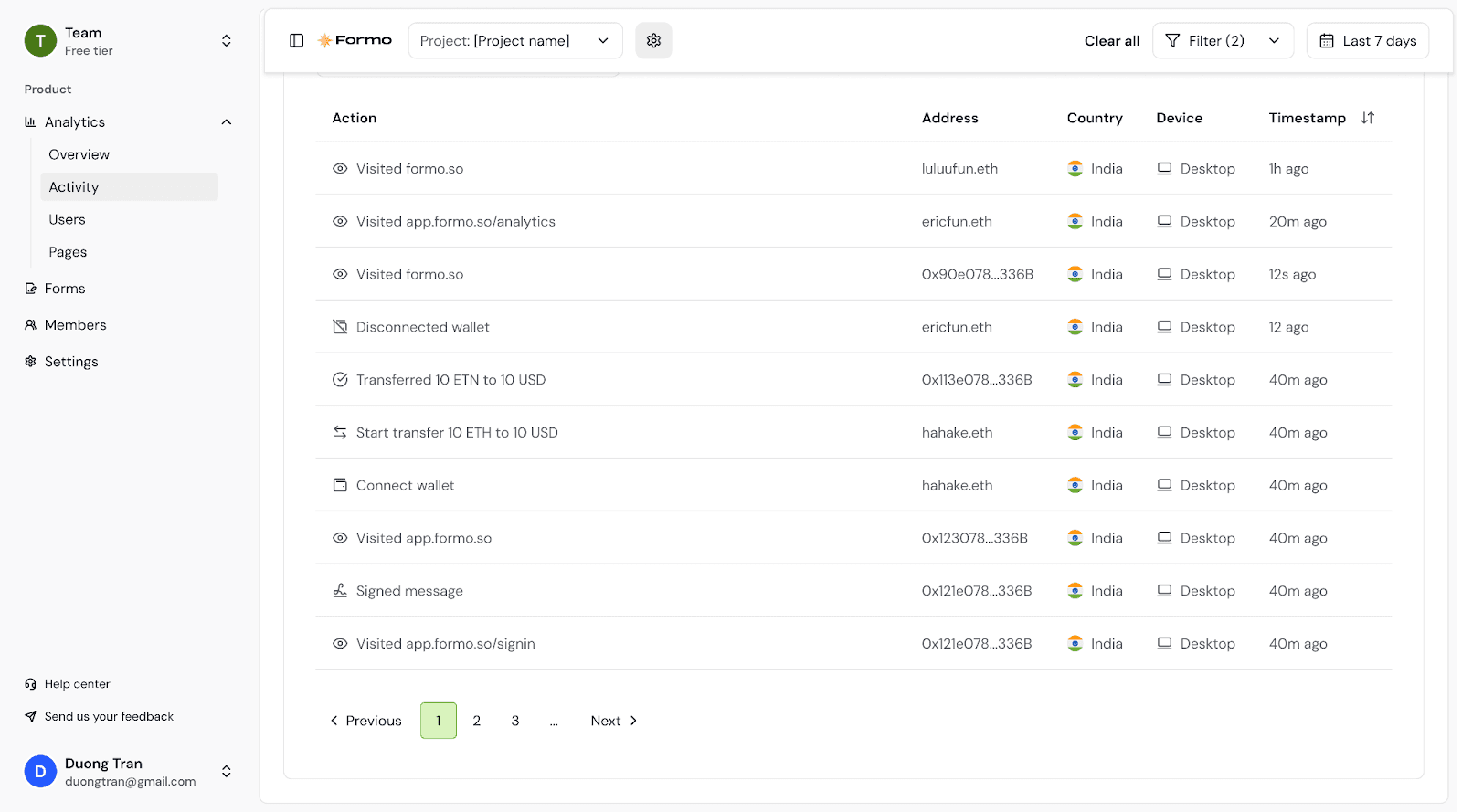Open the Filter (2) dropdown
This screenshot has width=1462, height=812.
pos(1223,40)
